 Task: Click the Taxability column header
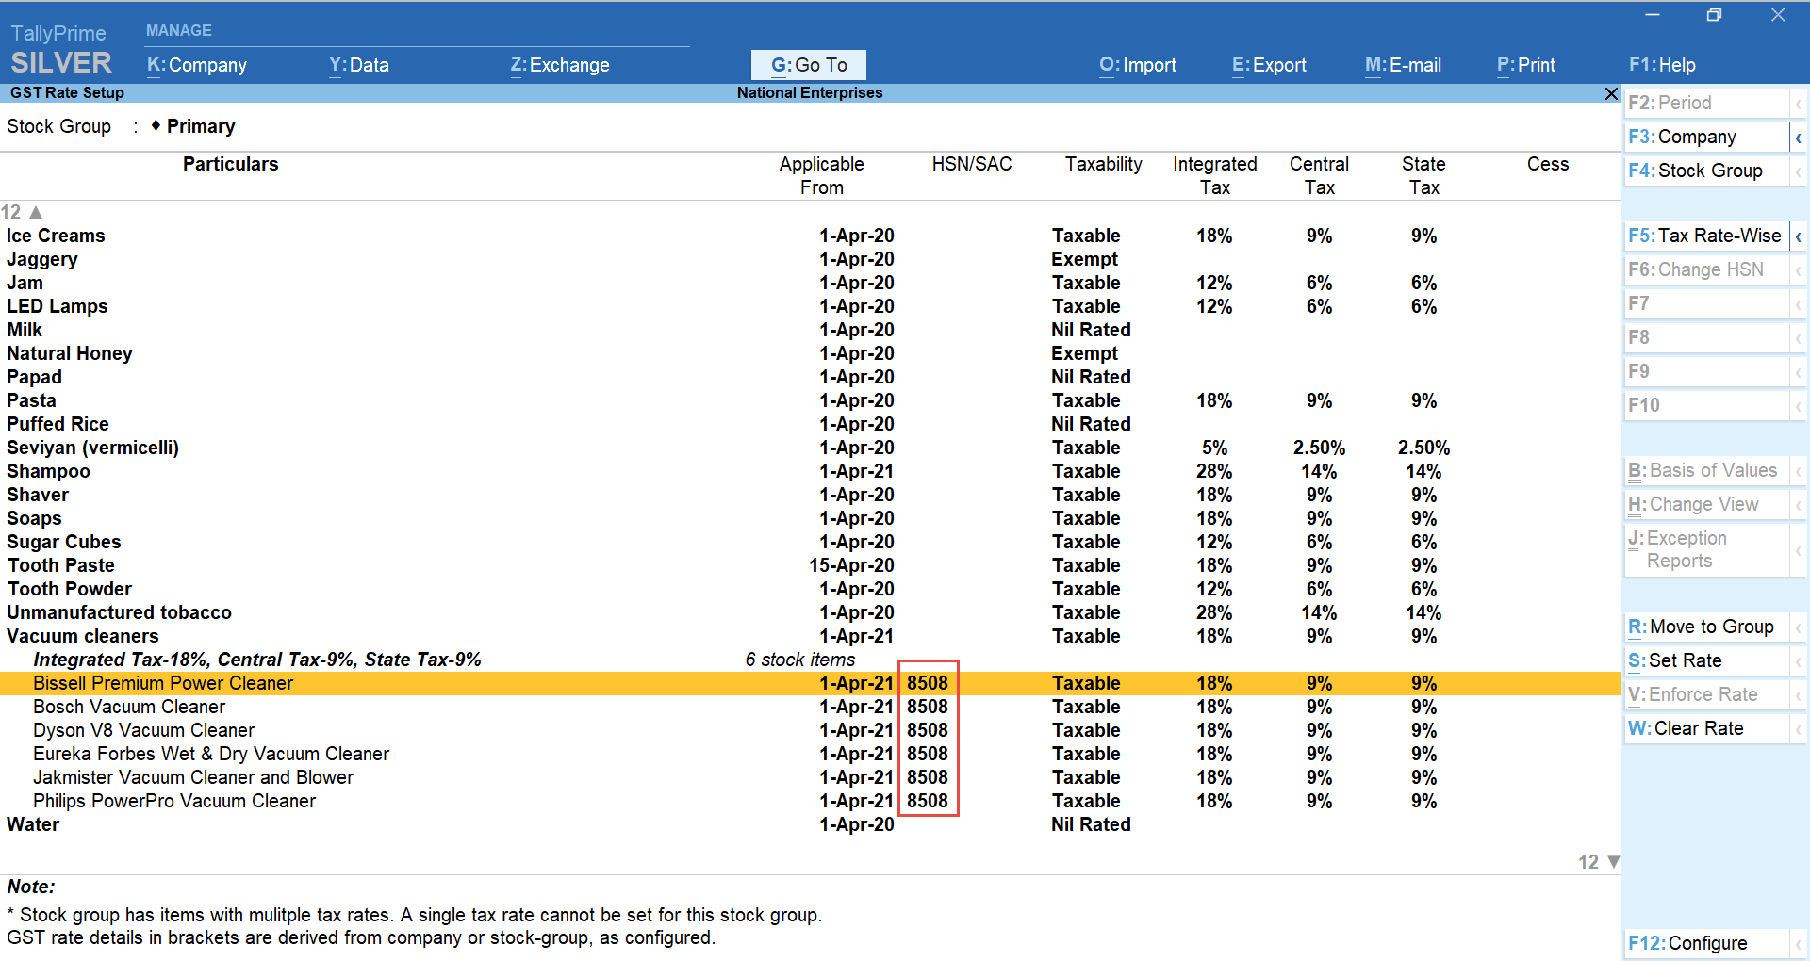[x=1104, y=164]
